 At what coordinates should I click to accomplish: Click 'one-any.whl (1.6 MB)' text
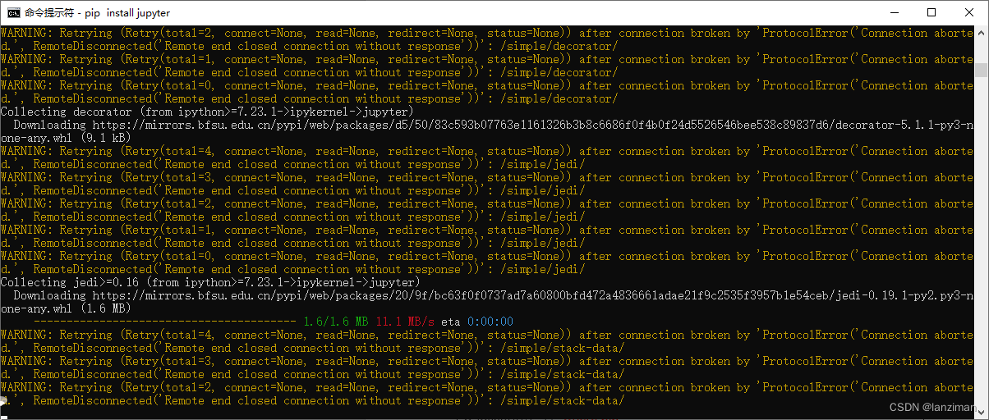point(66,308)
